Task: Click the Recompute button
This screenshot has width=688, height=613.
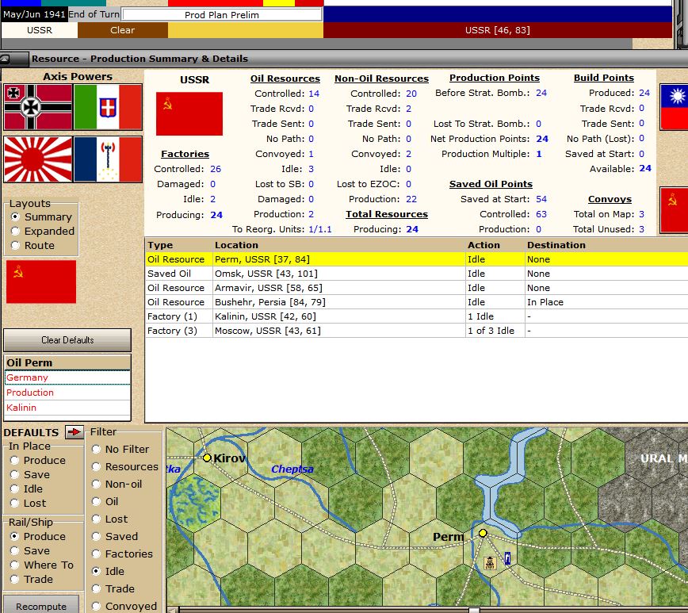Action: point(41,606)
